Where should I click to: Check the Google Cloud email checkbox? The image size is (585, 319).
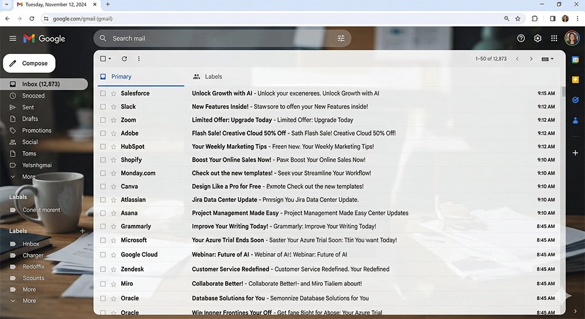tap(103, 255)
